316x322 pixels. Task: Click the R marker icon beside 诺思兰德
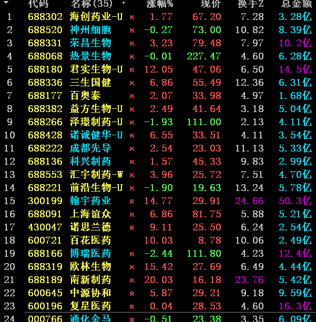pyautogui.click(x=132, y=228)
